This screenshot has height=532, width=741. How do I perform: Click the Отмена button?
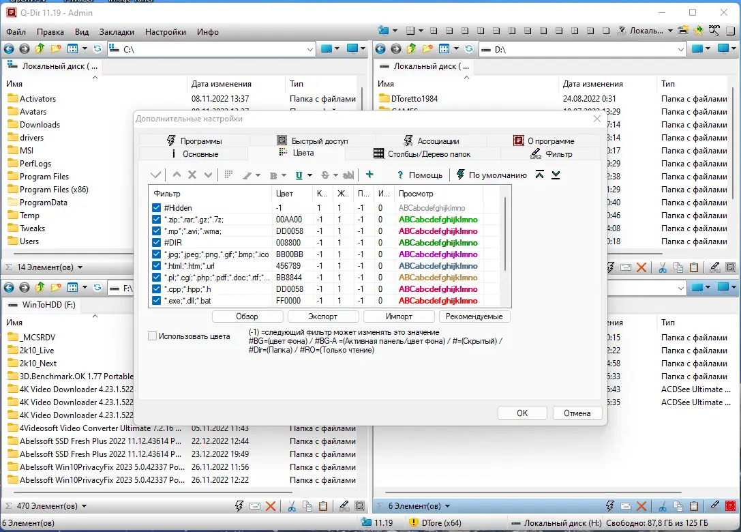click(577, 413)
